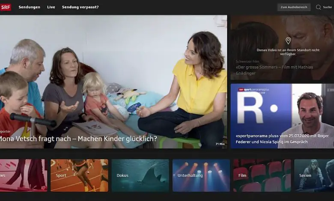Click the SRF logo
Screen dimensions: 334x201
pyautogui.click(x=6, y=7)
